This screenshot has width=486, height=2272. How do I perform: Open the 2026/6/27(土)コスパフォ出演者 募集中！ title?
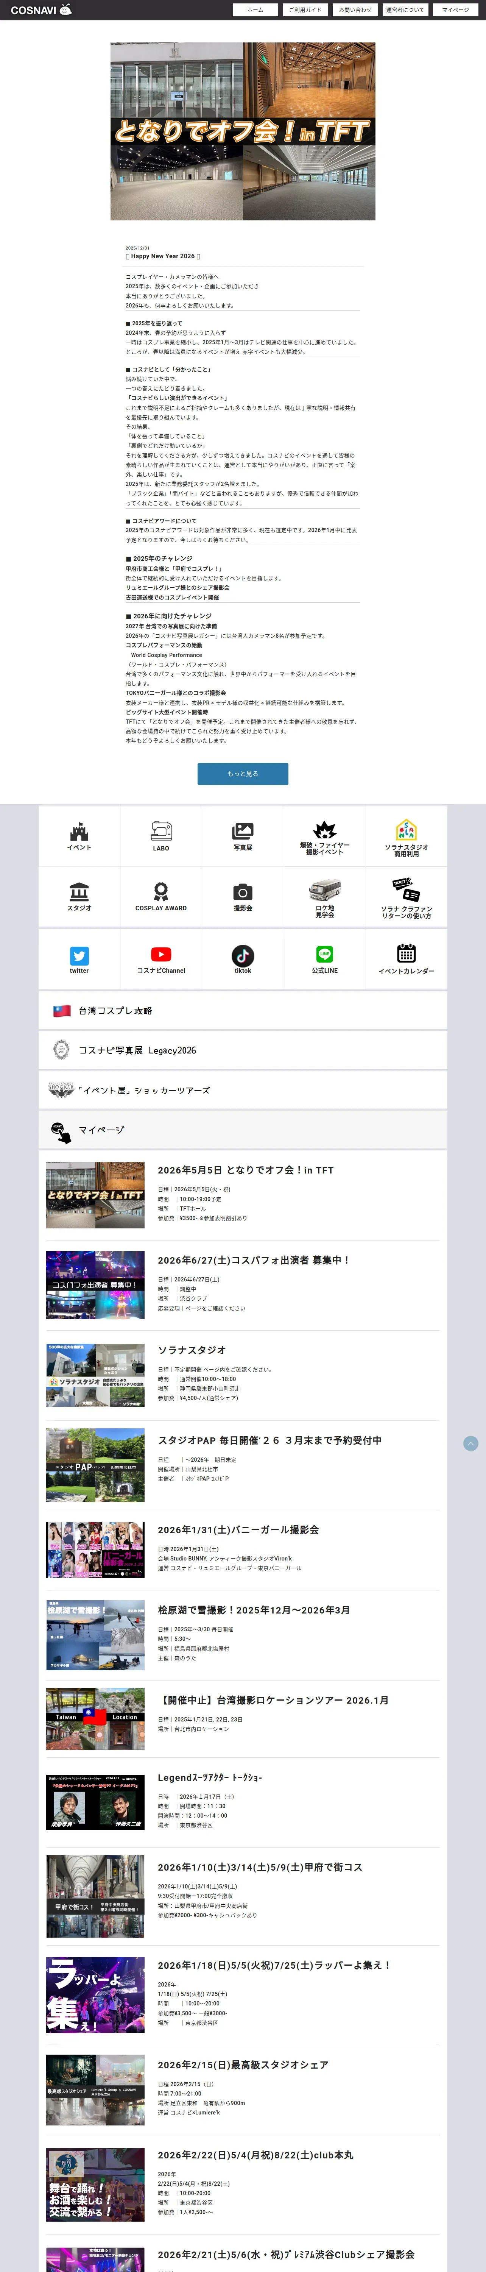[253, 1260]
